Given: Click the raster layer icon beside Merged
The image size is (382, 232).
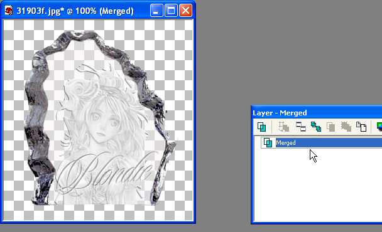Looking at the screenshot, I should 268,143.
